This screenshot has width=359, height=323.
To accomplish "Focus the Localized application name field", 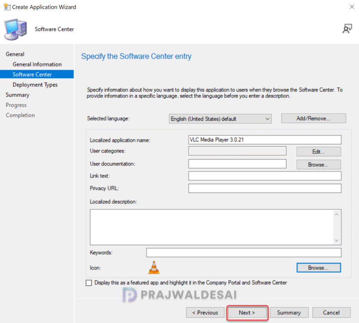I will click(x=265, y=140).
